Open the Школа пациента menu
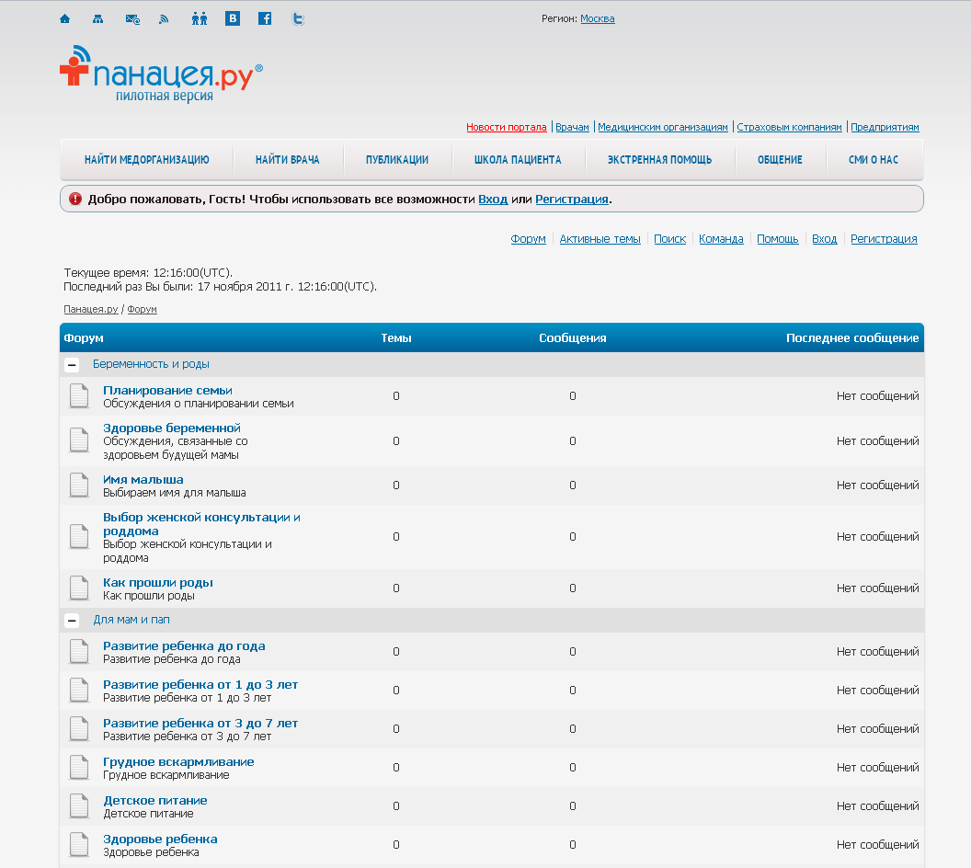The image size is (971, 868). tap(518, 160)
